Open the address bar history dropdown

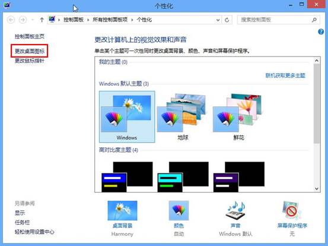tap(218, 20)
